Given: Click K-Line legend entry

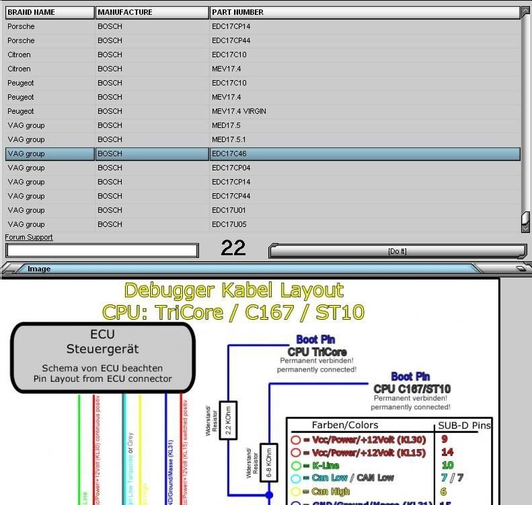Looking at the screenshot, I should click(x=315, y=465).
